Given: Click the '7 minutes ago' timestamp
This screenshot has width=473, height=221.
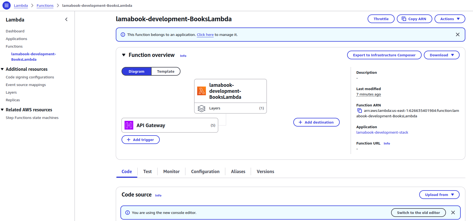Looking at the screenshot, I should pyautogui.click(x=368, y=94).
